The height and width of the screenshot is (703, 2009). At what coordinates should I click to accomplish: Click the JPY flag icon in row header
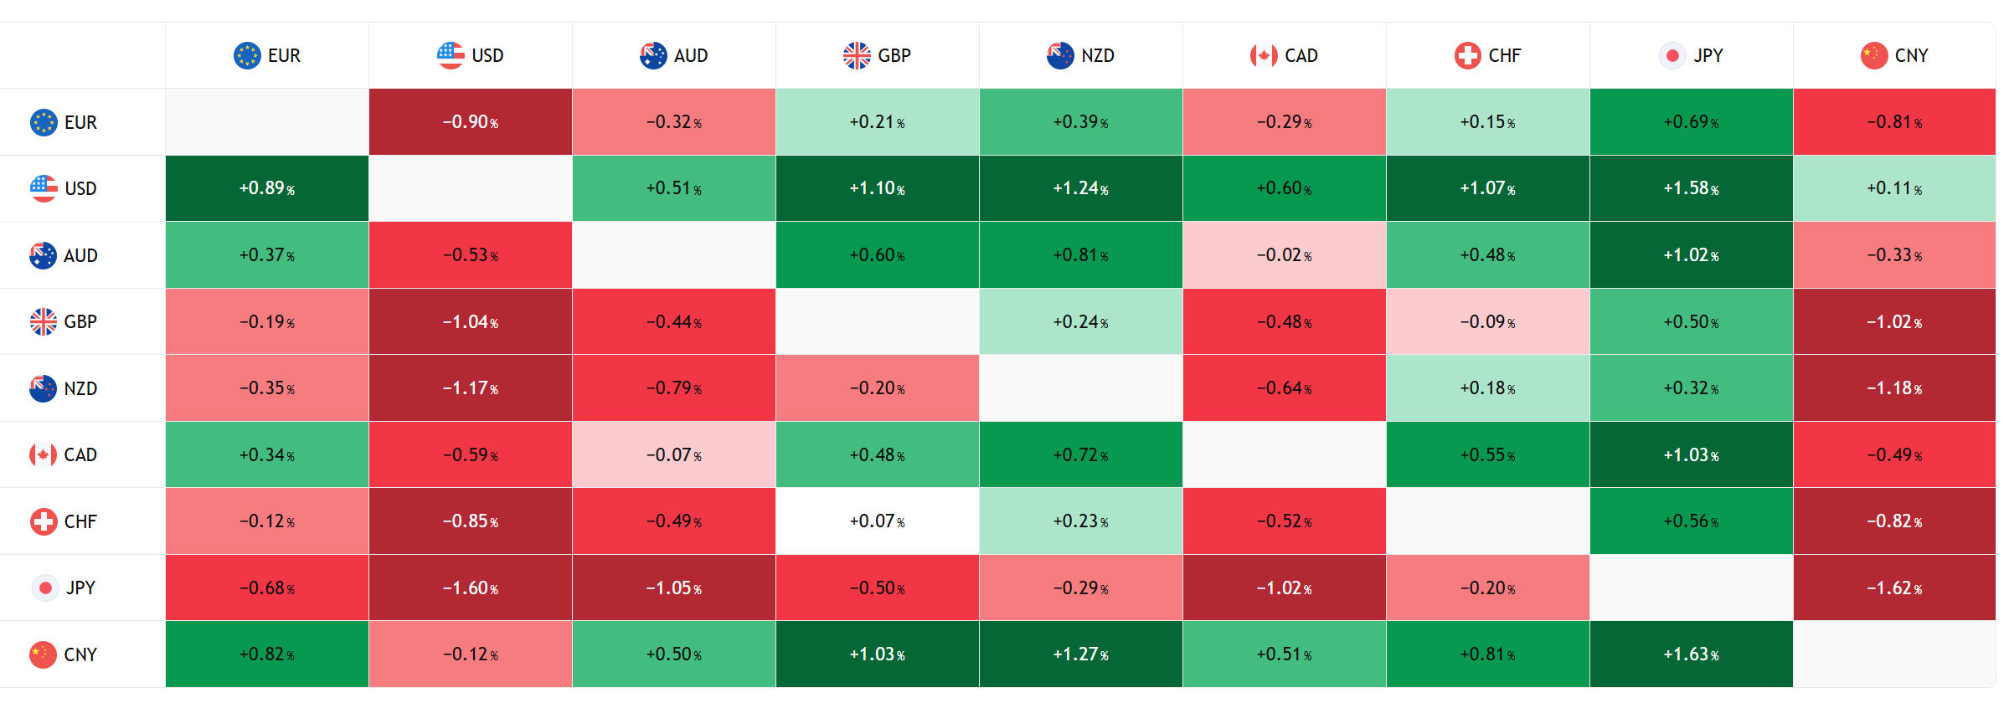pyautogui.click(x=44, y=588)
